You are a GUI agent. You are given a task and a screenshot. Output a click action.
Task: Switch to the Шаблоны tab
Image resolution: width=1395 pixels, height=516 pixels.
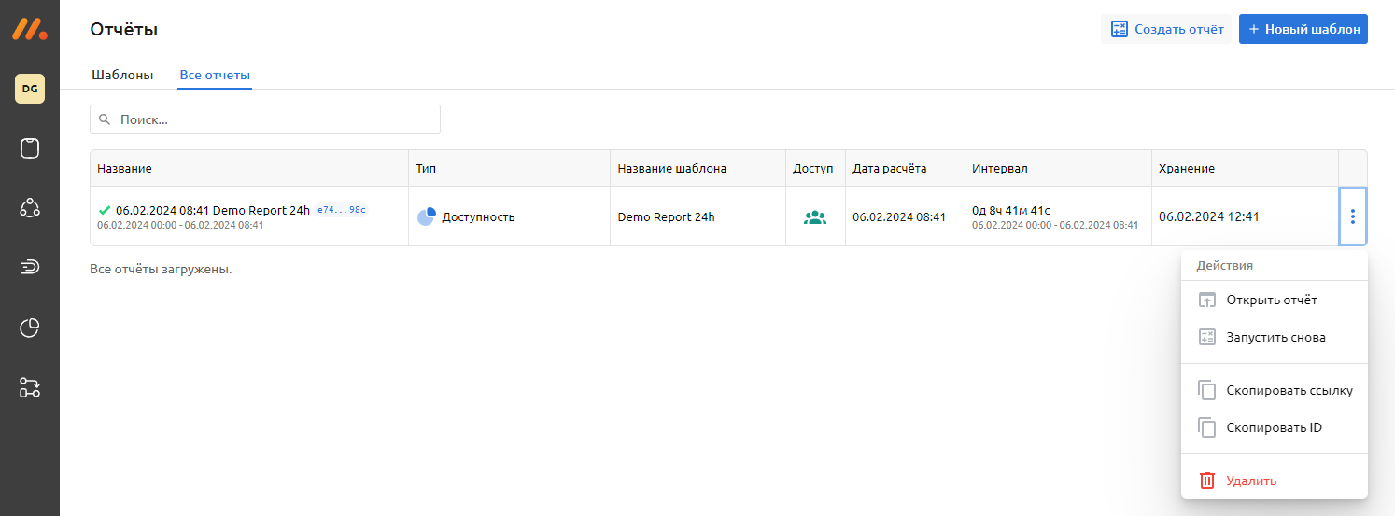[x=122, y=75]
